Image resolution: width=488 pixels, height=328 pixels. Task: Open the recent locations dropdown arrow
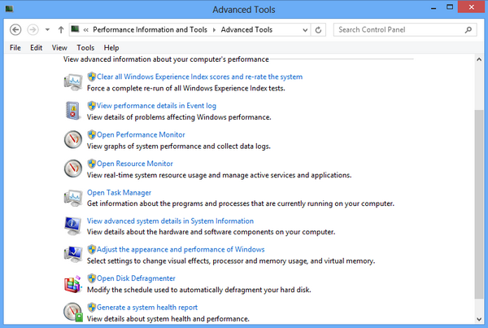(x=47, y=30)
